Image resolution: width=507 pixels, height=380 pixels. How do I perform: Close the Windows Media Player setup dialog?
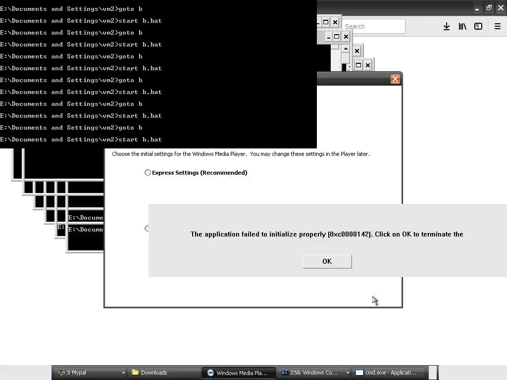click(395, 79)
